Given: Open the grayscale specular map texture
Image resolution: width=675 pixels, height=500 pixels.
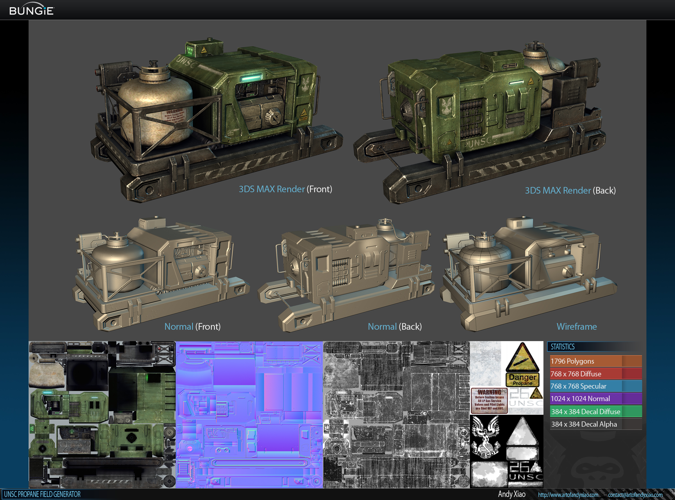Looking at the screenshot, I should tap(396, 414).
